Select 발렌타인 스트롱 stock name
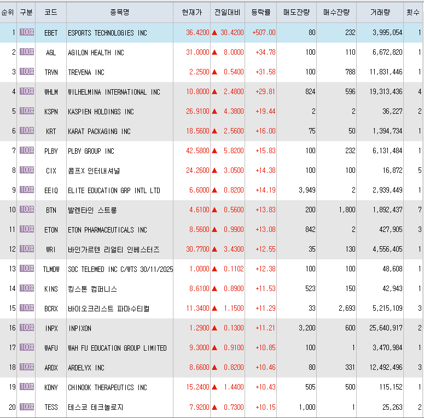Screen dimensions: 424x418 92,210
